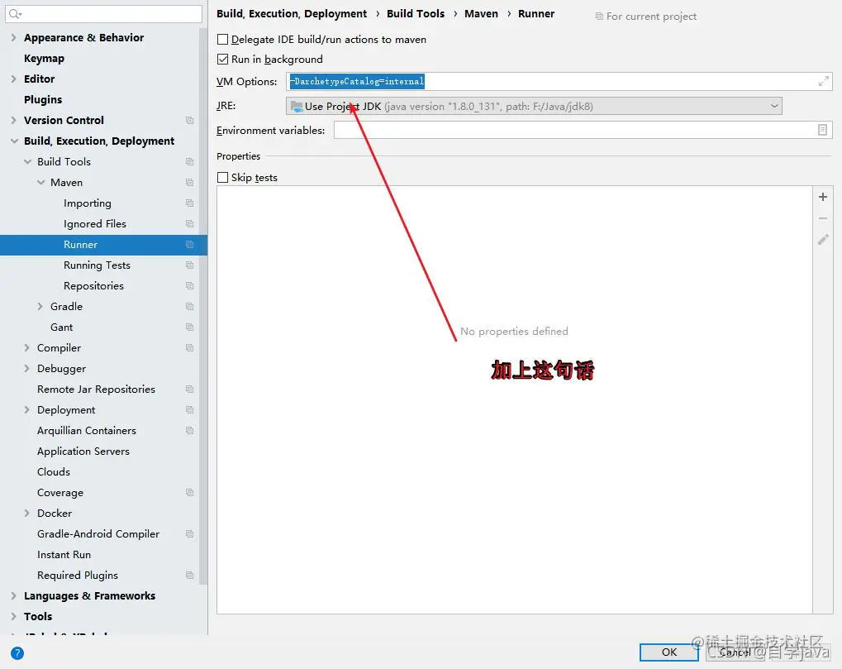Image resolution: width=842 pixels, height=669 pixels.
Task: Select Importing under Maven
Action: click(x=88, y=203)
